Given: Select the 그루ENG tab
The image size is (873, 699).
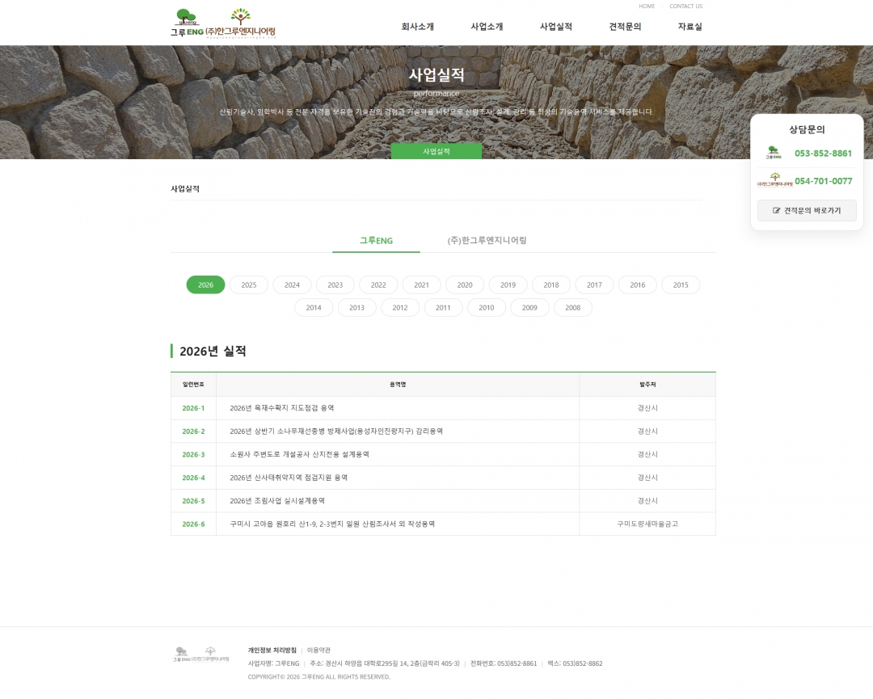Looking at the screenshot, I should 376,241.
